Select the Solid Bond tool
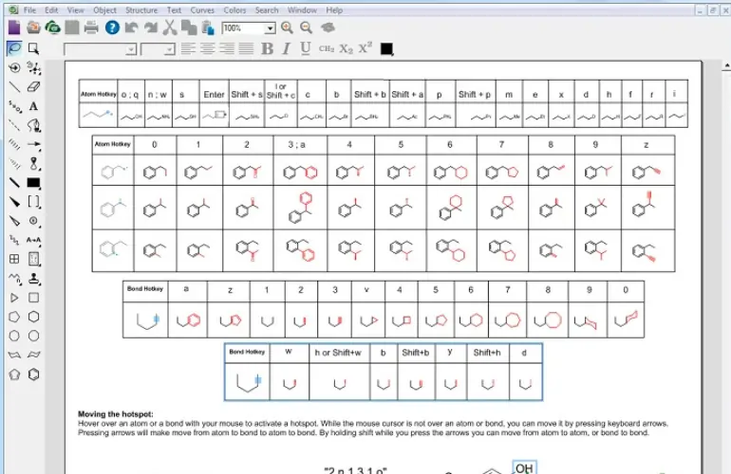The width and height of the screenshot is (731, 474). tap(14, 86)
